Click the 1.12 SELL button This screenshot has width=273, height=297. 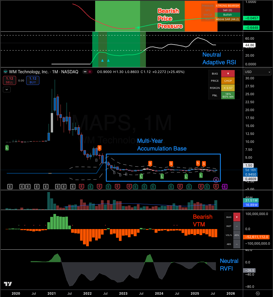(x=10, y=80)
